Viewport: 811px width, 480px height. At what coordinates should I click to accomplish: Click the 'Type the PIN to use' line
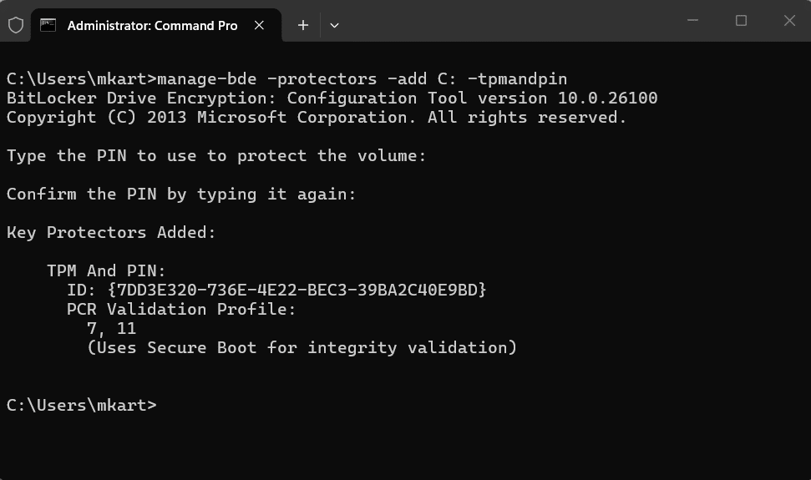click(x=216, y=155)
